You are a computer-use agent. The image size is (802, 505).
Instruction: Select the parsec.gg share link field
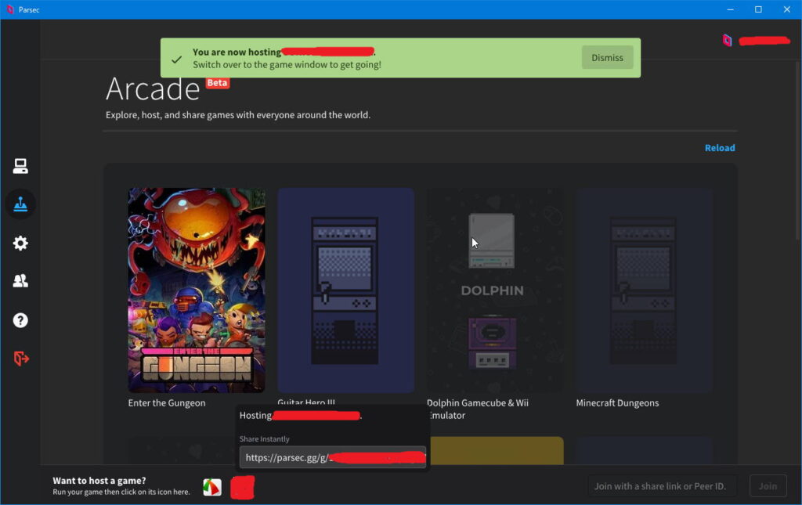coord(332,457)
